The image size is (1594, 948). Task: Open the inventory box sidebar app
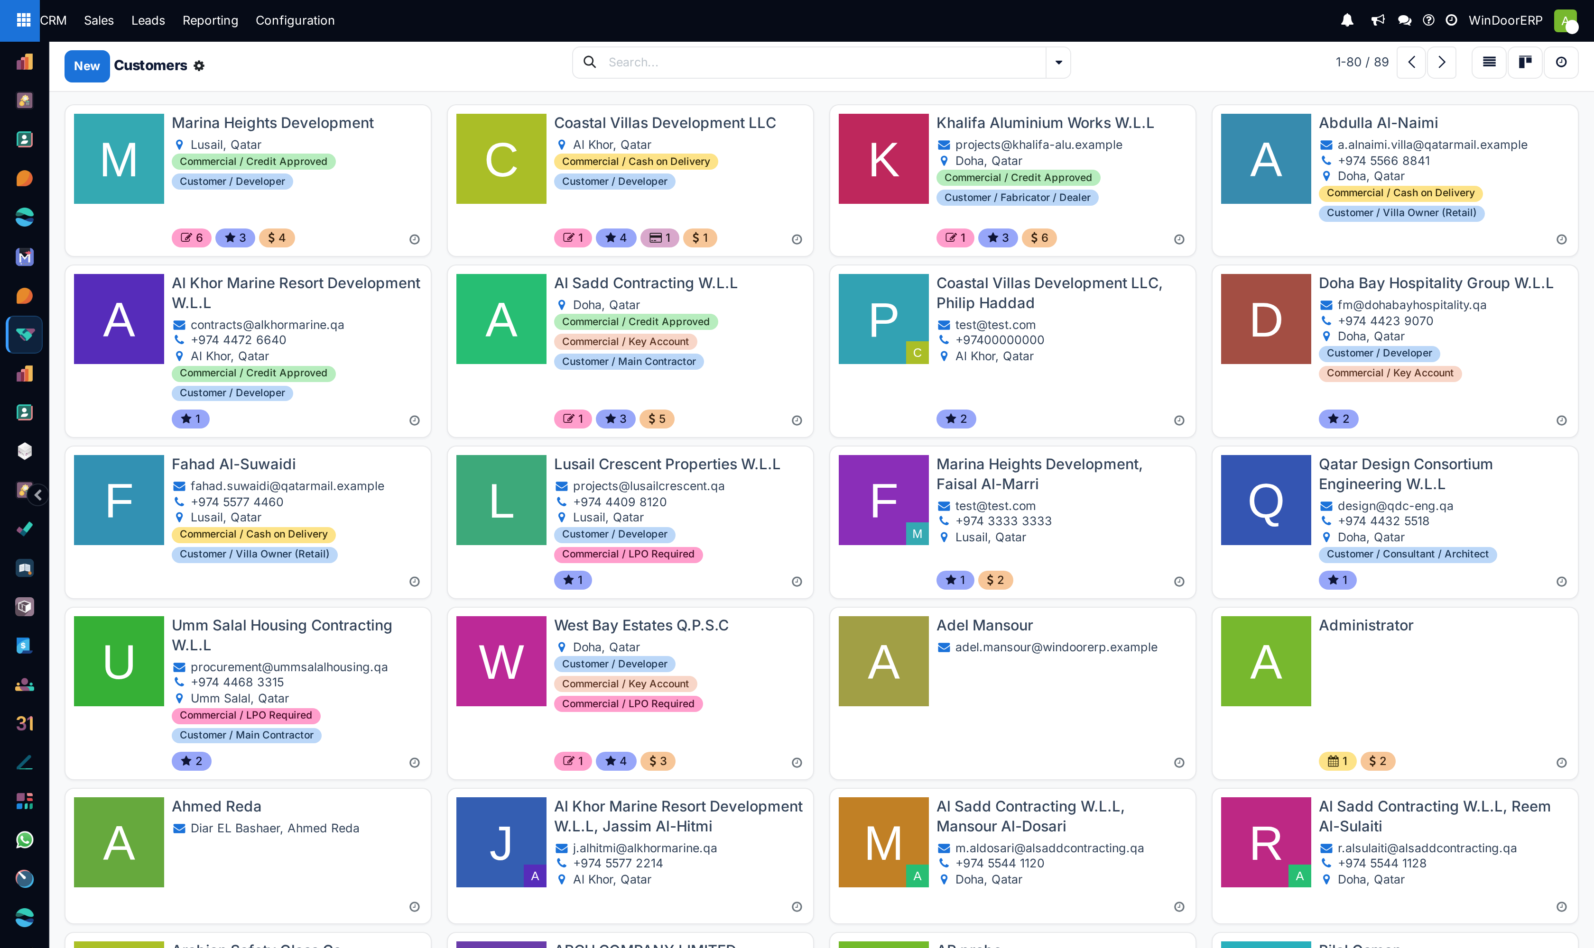coord(24,606)
